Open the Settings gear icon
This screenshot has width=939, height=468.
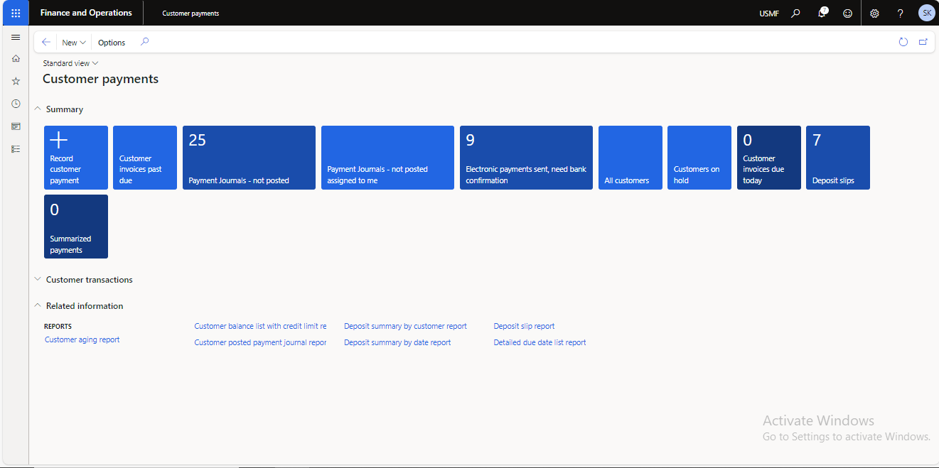click(874, 13)
